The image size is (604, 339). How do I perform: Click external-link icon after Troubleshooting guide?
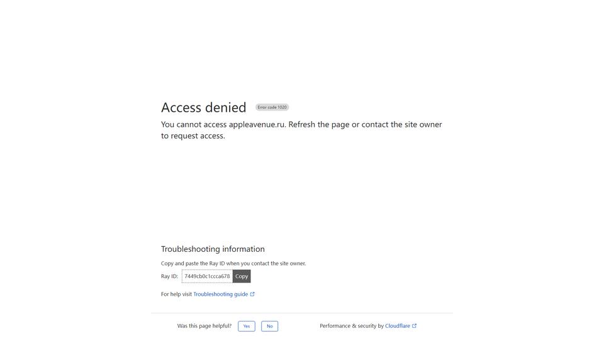click(x=252, y=294)
